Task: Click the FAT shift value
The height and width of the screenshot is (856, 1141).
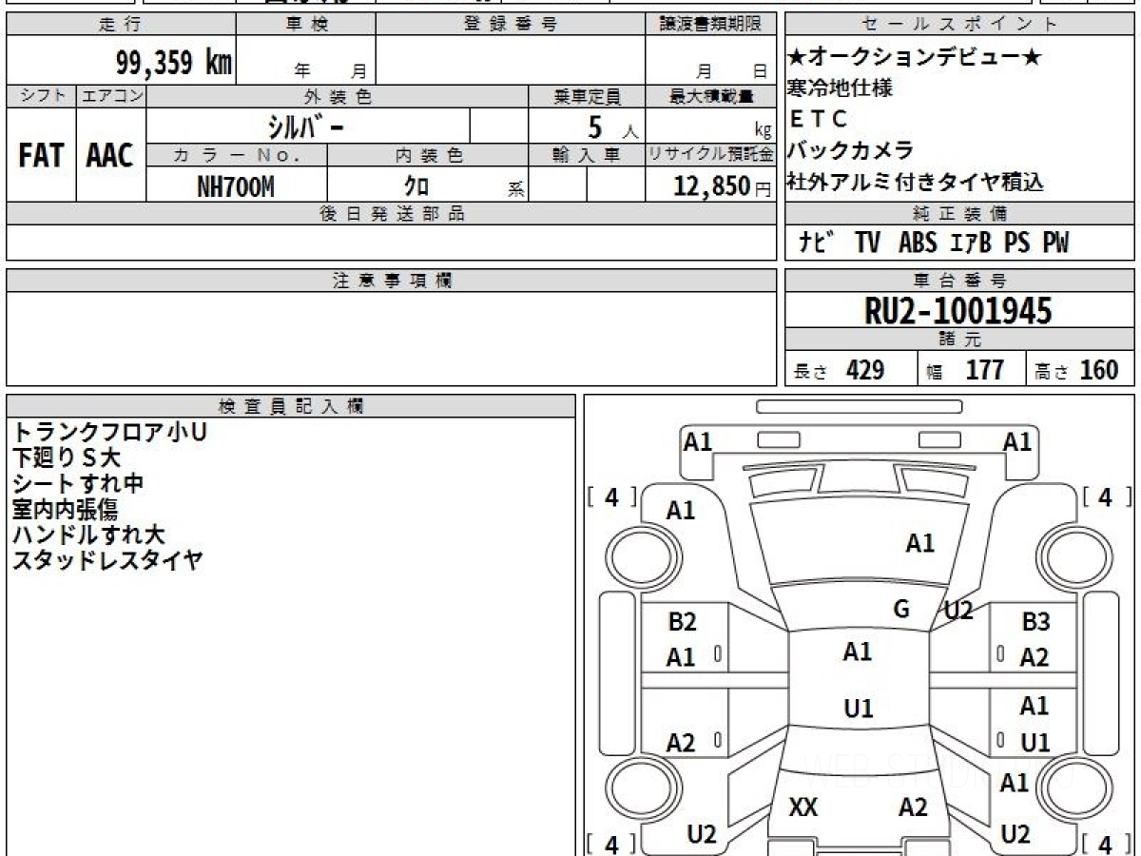Action: click(x=41, y=156)
